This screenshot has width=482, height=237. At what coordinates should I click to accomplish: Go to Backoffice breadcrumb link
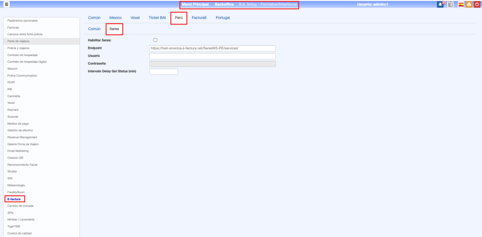point(224,4)
